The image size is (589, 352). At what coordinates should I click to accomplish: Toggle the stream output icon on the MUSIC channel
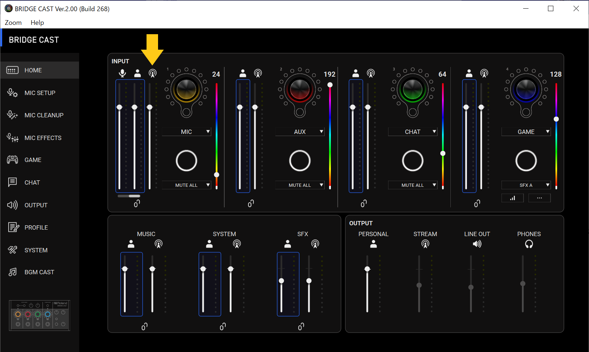coord(158,244)
